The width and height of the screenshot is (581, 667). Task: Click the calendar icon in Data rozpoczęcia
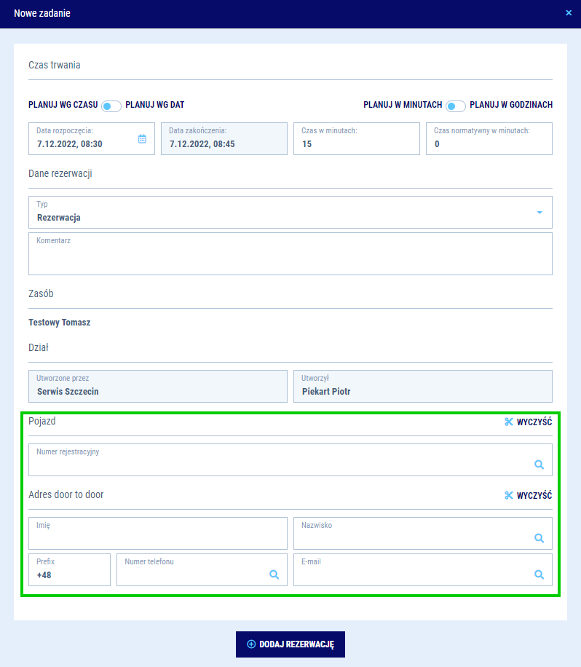(x=142, y=138)
